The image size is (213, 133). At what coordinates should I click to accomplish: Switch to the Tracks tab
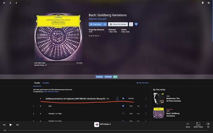click(x=37, y=83)
